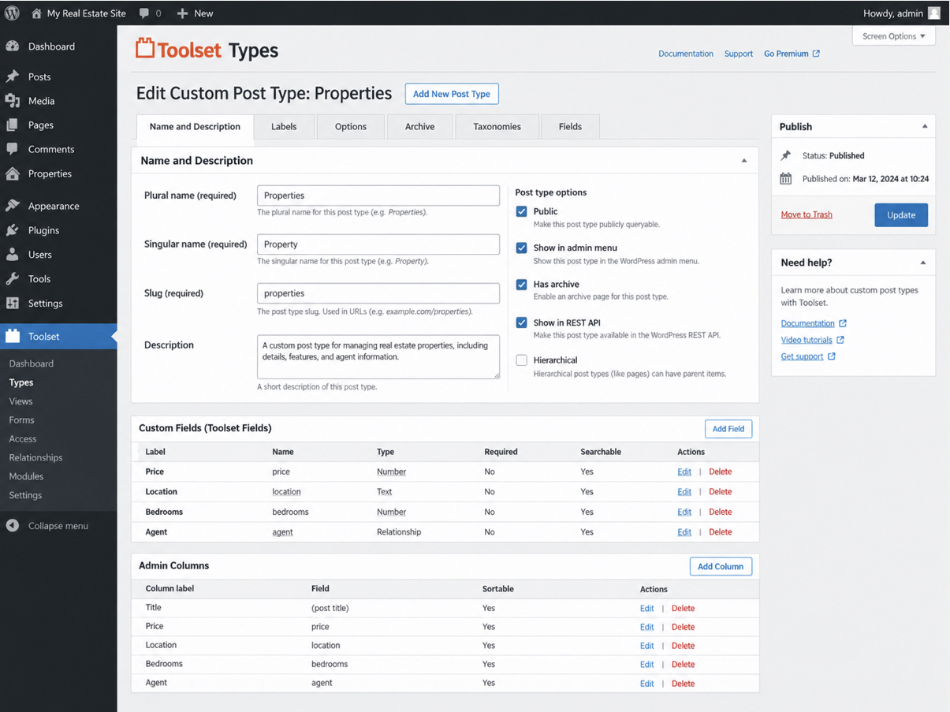Open Dashboard from the gauge icon

(12, 47)
